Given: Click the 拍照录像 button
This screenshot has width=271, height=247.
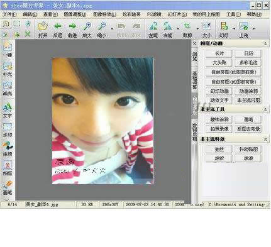Looking at the screenshot, I should tap(219, 129).
